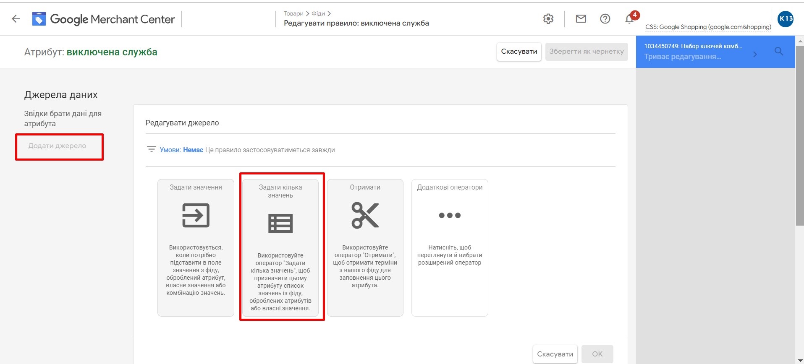This screenshot has height=364, width=804.
Task: Open the mail envelope icon
Action: [x=581, y=19]
